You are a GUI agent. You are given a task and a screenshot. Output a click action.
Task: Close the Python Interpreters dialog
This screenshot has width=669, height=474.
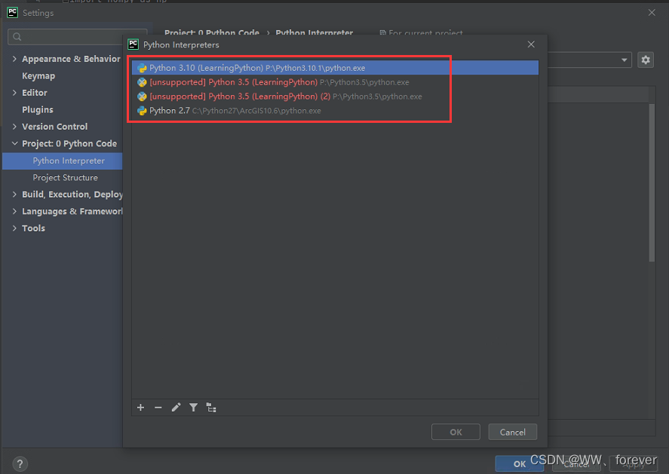point(531,44)
